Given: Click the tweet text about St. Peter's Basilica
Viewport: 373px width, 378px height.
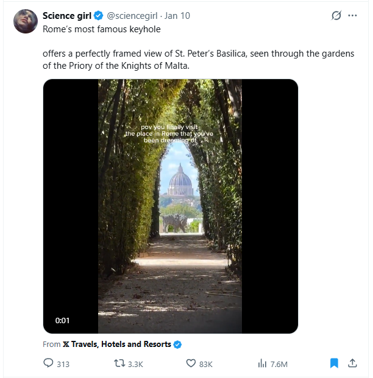Looking at the screenshot, I should (199, 60).
